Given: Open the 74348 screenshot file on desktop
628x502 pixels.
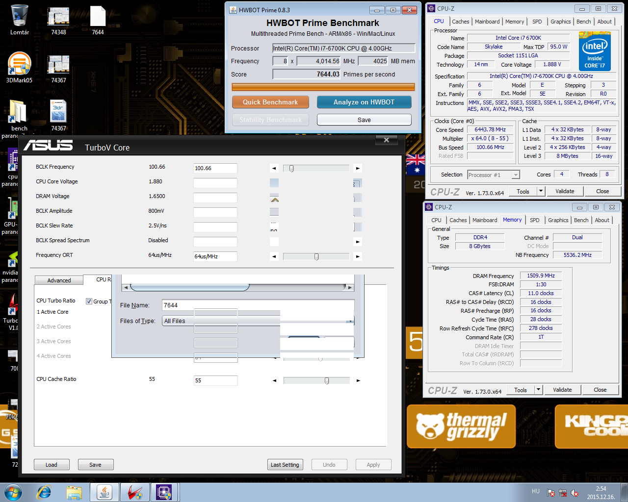Looking at the screenshot, I should [x=58, y=20].
